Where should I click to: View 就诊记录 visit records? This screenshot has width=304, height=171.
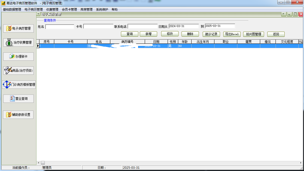point(211,34)
